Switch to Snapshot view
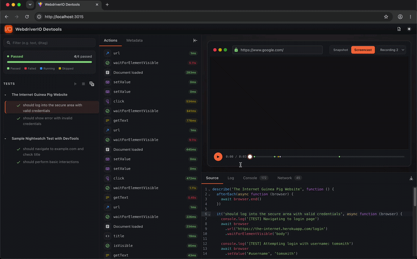Viewport: 417px width, 259px height. 340,50
